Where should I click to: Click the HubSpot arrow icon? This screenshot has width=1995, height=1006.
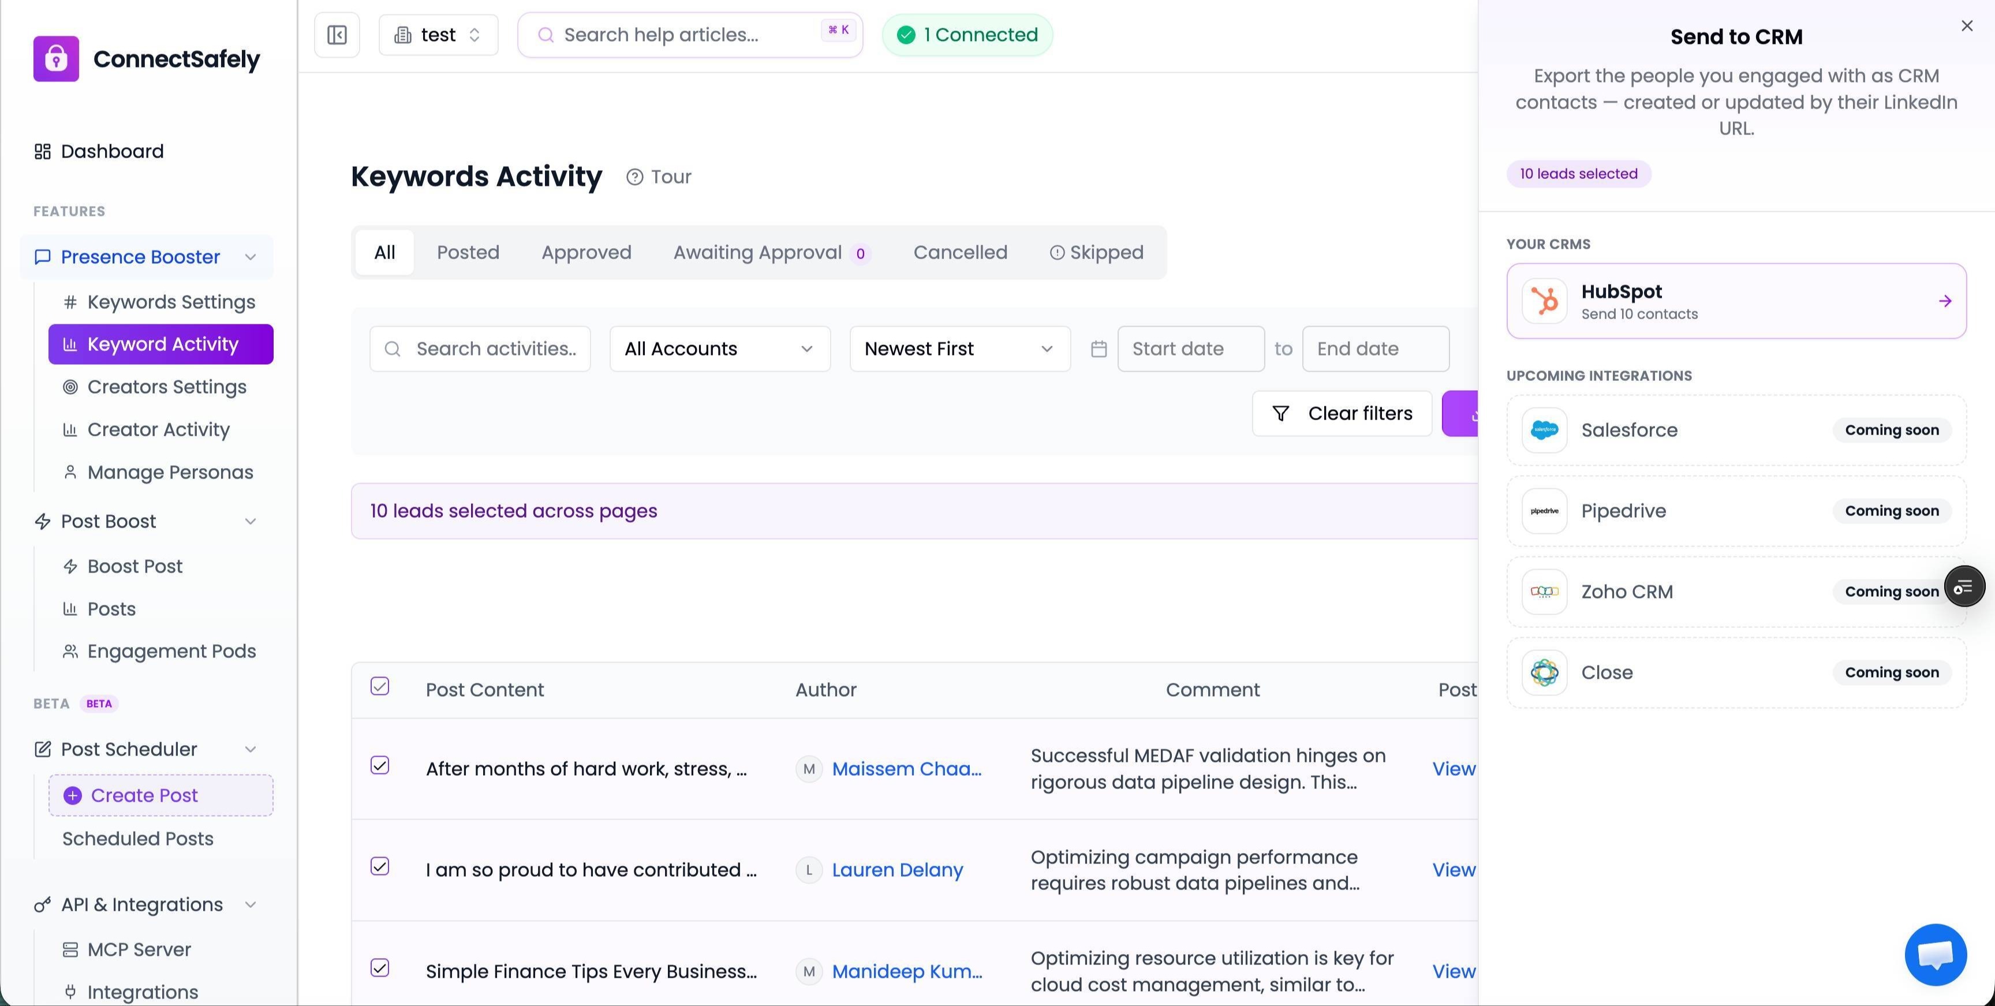tap(1945, 301)
